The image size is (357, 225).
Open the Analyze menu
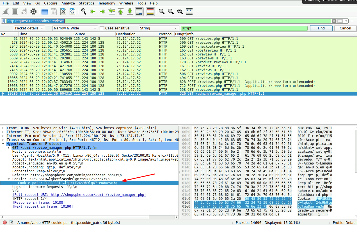[68, 3]
